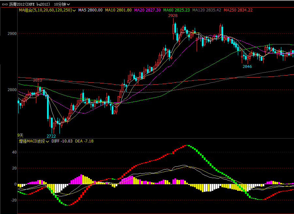This screenshot has width=294, height=214.
Task: Click the MA120 2835.42 value
Action: pos(207,10)
